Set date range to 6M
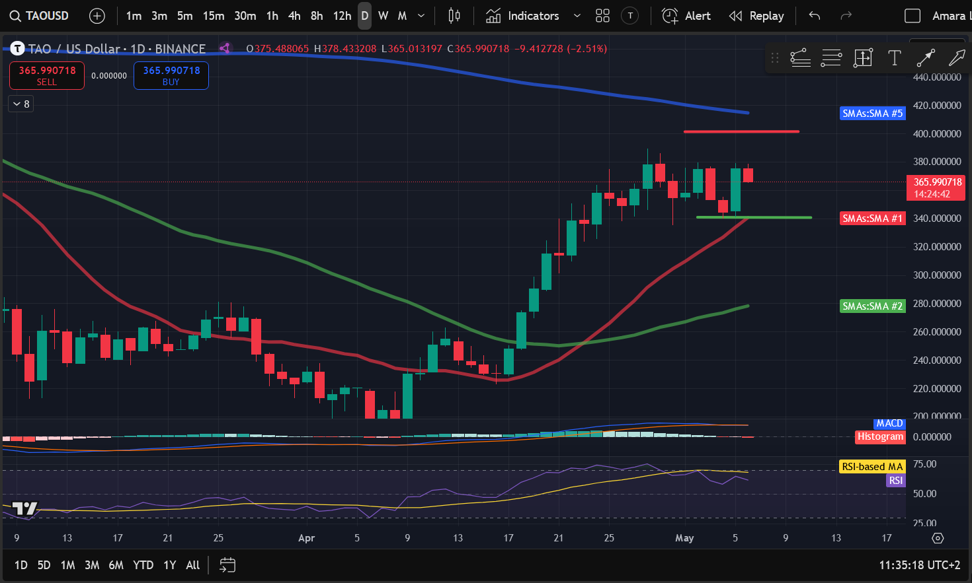972x583 pixels. click(x=116, y=565)
